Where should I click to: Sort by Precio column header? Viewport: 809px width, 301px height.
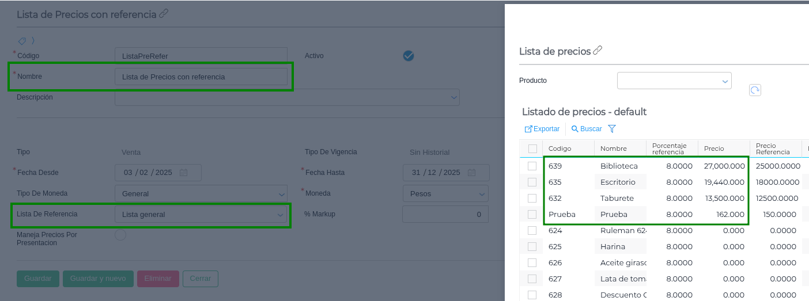pyautogui.click(x=713, y=148)
